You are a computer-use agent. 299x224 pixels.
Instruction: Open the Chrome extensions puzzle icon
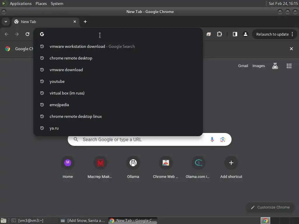click(x=220, y=34)
